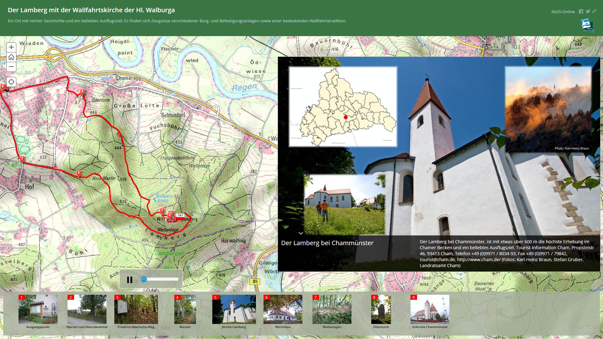The width and height of the screenshot is (603, 339).
Task: Click the Cham district overview map image
Action: point(343,107)
